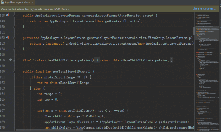Viewport: 221px width, 132px height.
Task: Click the override gutter icon on line 148
Action: [x=8, y=15]
